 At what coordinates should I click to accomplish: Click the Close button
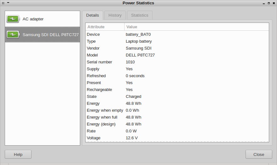click(x=259, y=154)
